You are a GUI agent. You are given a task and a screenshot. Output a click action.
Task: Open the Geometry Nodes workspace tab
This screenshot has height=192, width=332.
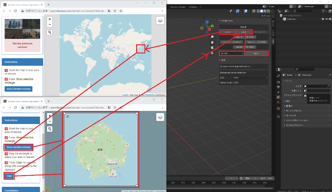click(178, 7)
